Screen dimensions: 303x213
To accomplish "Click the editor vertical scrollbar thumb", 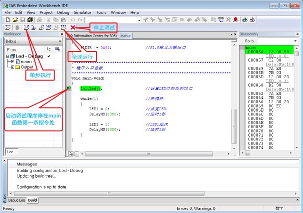I will [x=234, y=126].
